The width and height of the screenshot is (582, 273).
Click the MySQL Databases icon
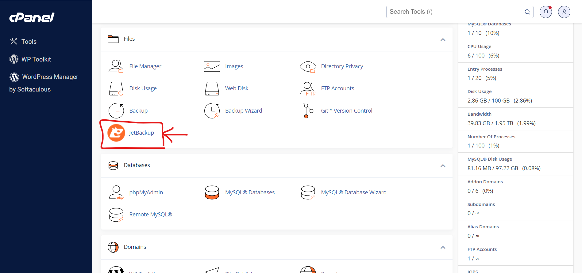click(x=212, y=193)
